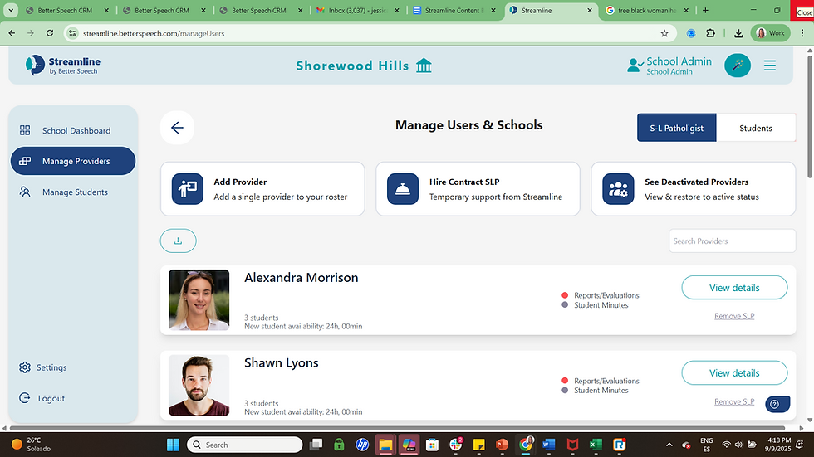Image resolution: width=814 pixels, height=457 pixels.
Task: Click the magic wand round button
Action: pos(738,66)
